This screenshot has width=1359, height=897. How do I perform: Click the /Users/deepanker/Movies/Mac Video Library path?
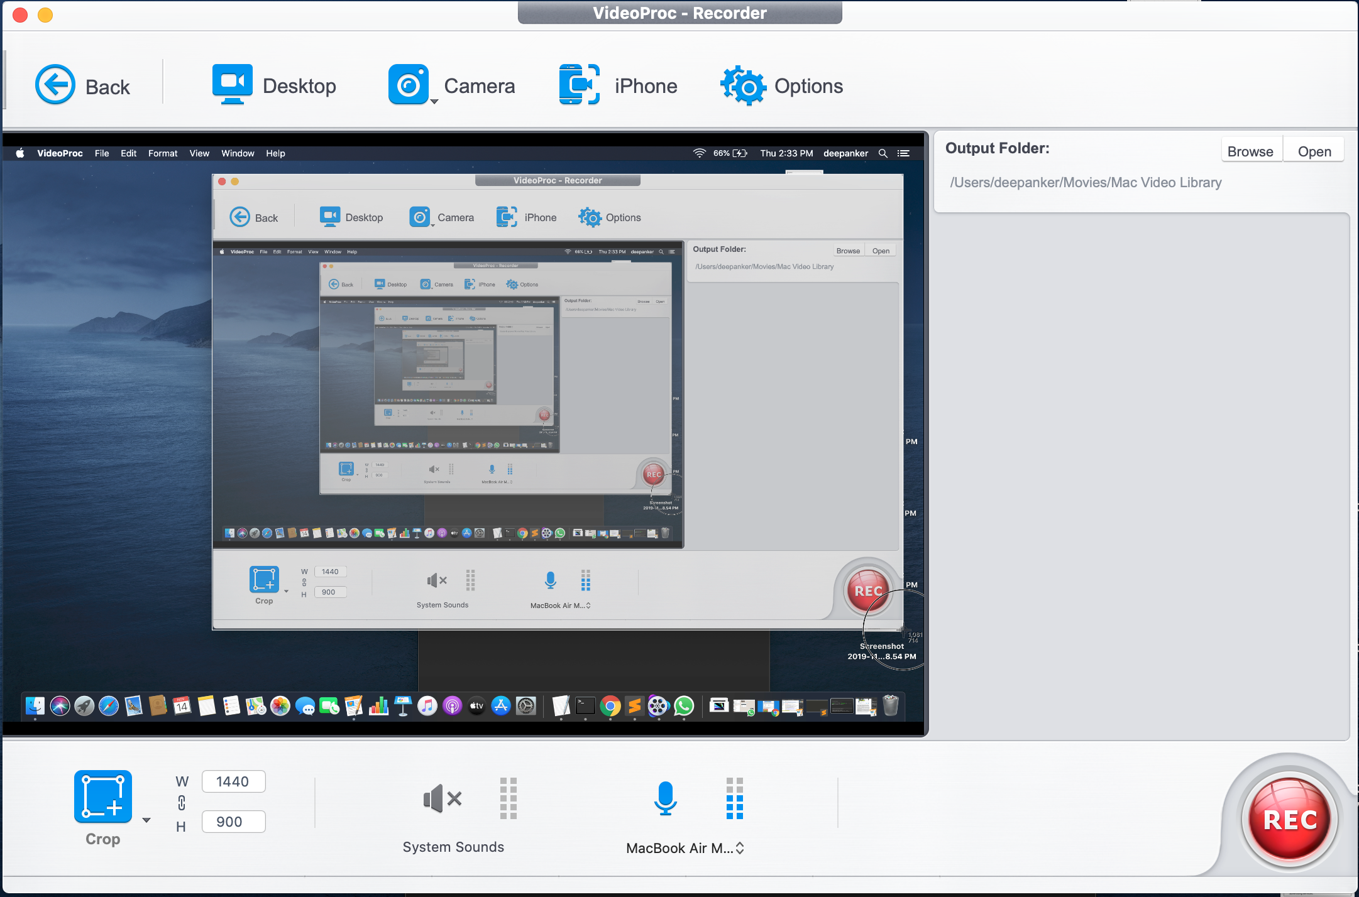point(1086,183)
